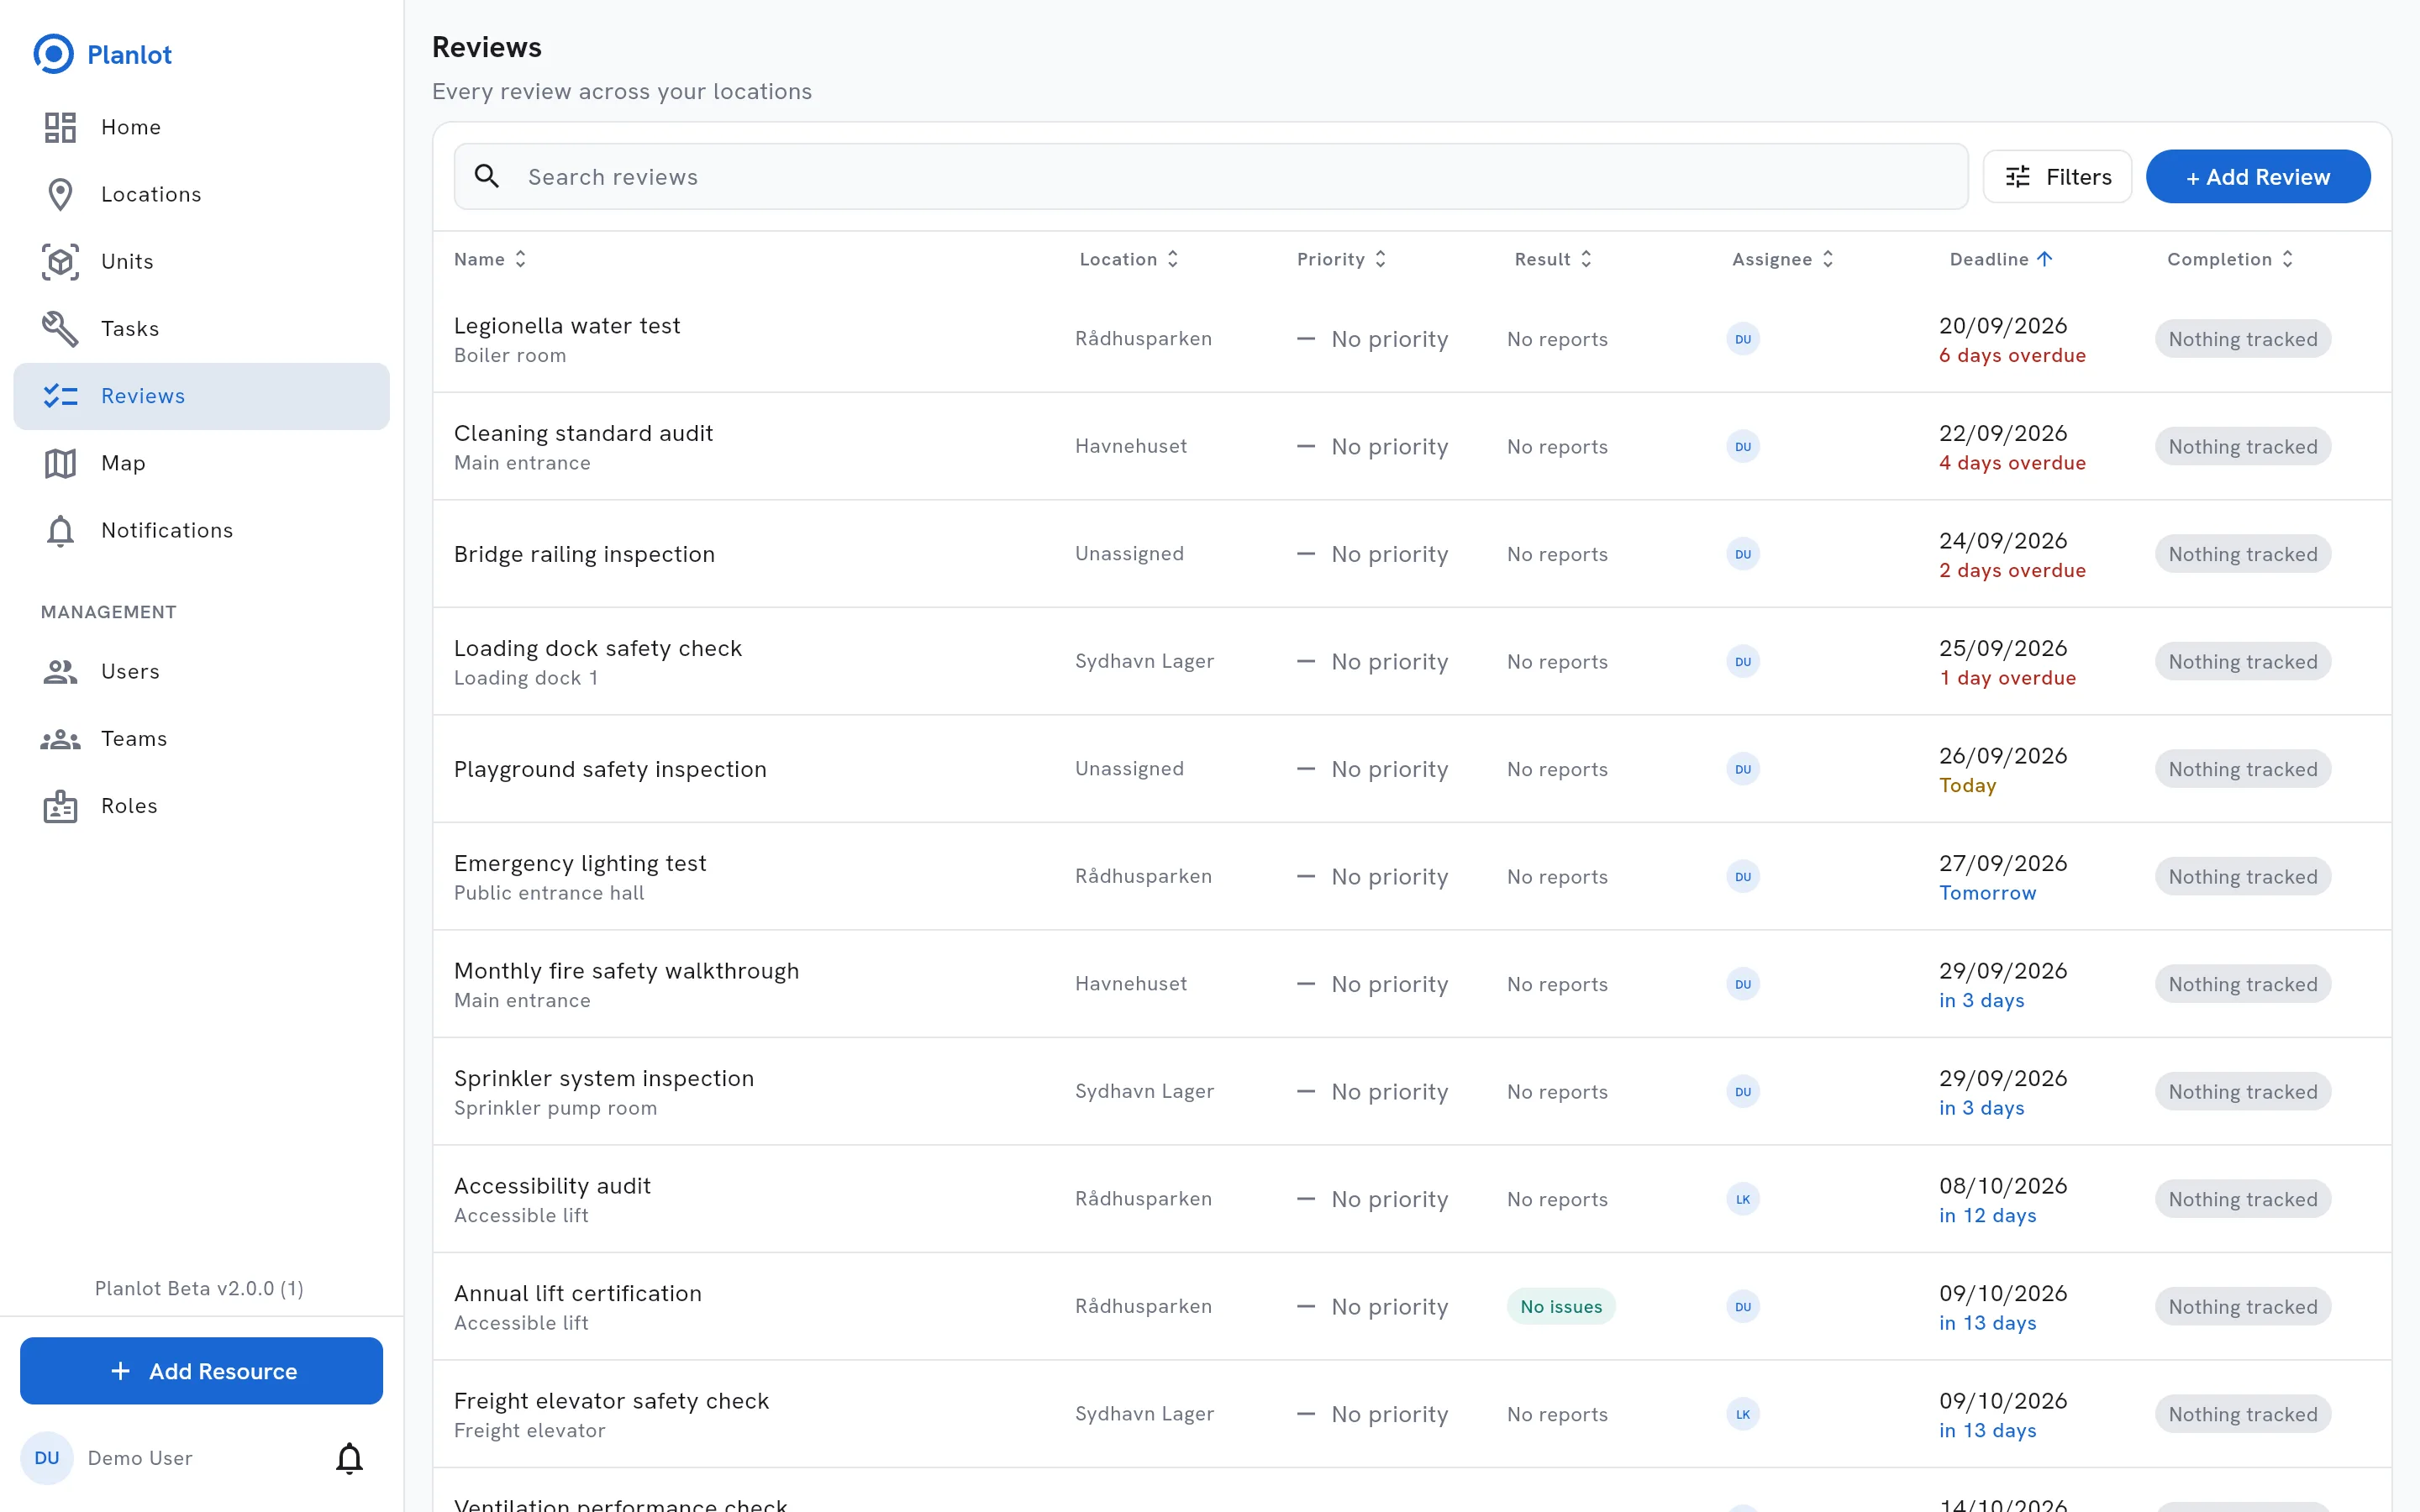This screenshot has height=1512, width=2420.
Task: Click DU assignee avatar for Cleaning standard audit
Action: 1743,447
